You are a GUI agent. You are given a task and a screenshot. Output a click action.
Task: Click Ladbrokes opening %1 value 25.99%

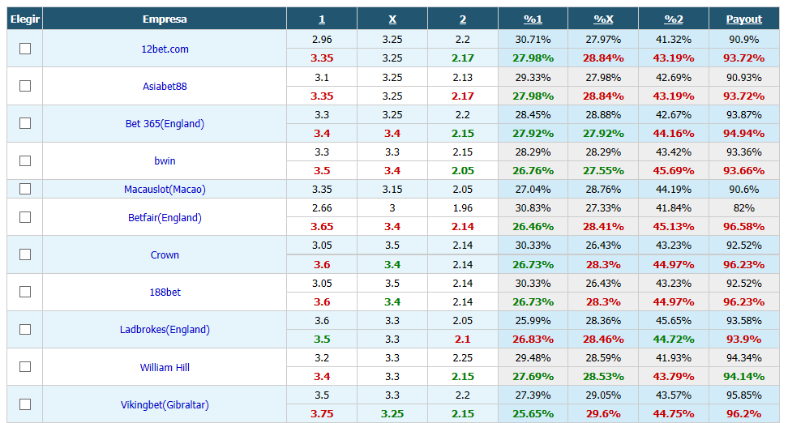coord(533,321)
